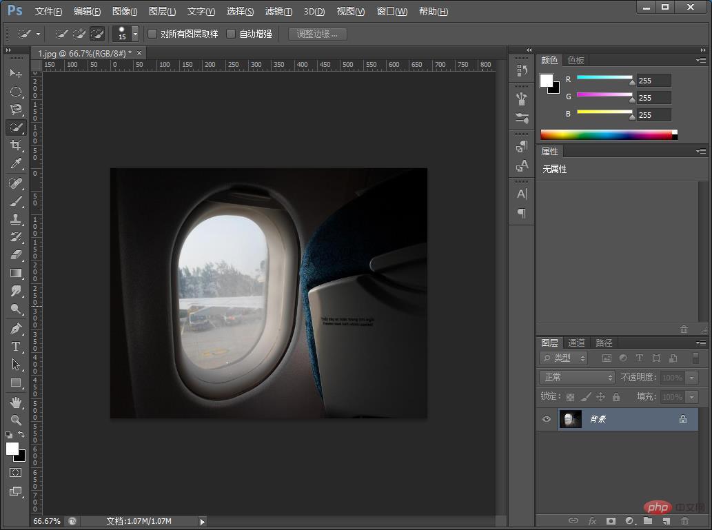Open the tool preset picker arrow
Viewport: 712px width, 530px height.
tap(38, 34)
